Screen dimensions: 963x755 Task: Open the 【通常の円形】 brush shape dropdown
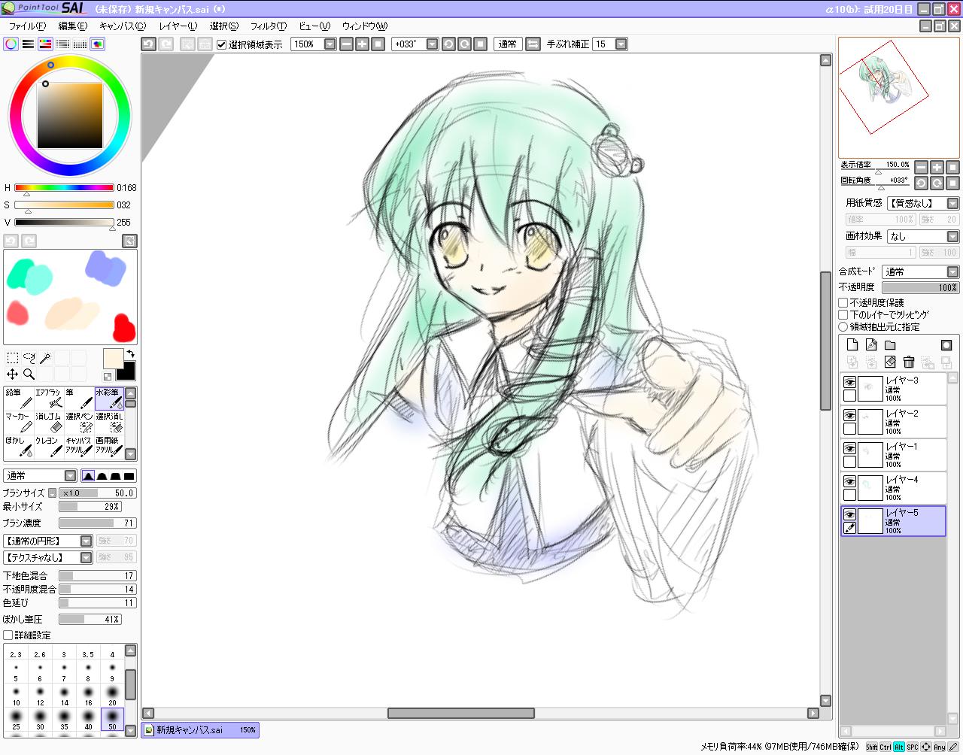pos(86,541)
